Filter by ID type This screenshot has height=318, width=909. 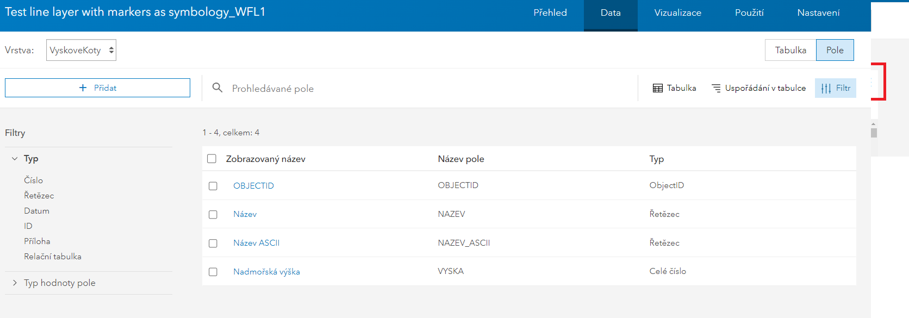(x=28, y=226)
